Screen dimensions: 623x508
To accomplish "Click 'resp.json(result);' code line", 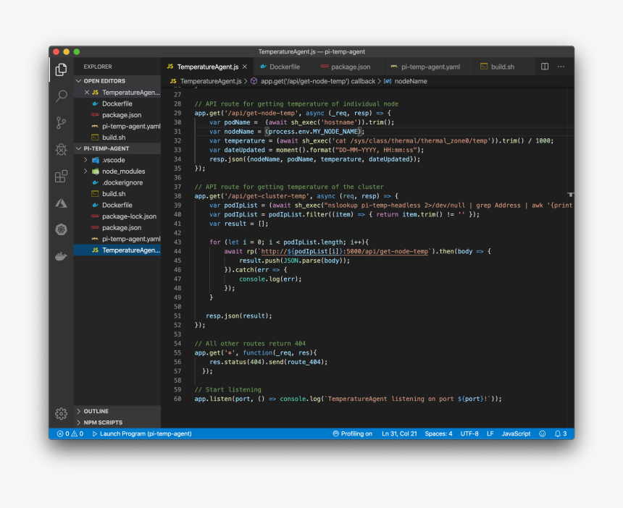I will coord(239,316).
